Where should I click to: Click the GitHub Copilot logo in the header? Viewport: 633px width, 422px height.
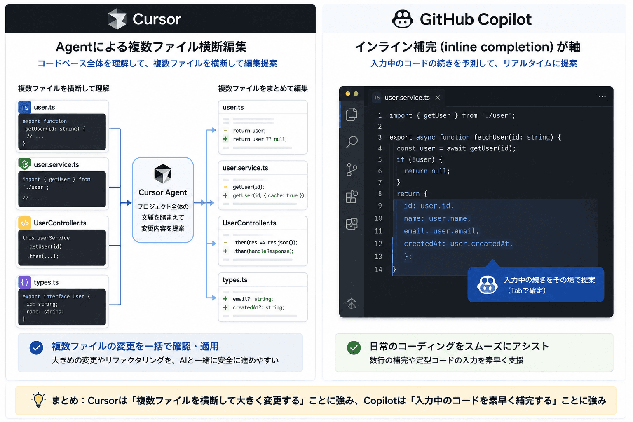402,19
